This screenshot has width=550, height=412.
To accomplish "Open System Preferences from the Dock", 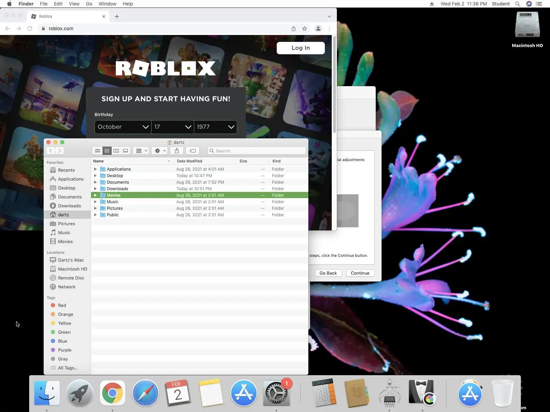I will 276,393.
